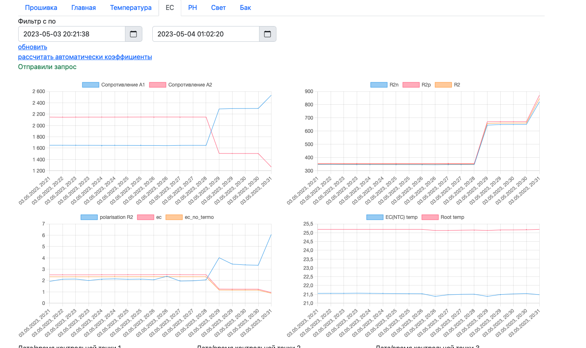Open the Главная tab
The image size is (586, 348).
click(x=83, y=7)
